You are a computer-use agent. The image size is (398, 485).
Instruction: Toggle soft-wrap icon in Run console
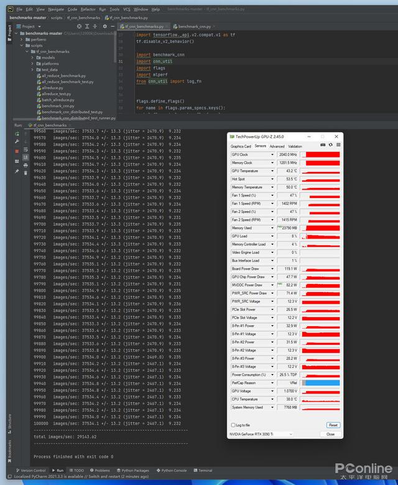point(25,150)
